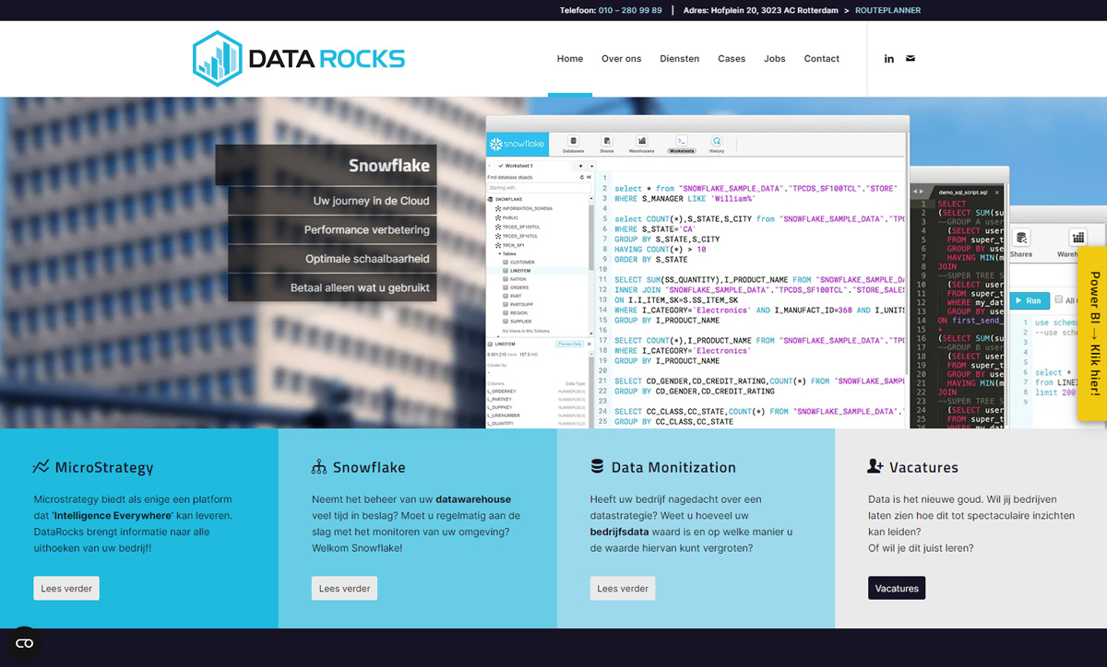Viewport: 1107px width, 667px height.
Task: Enable the All checkbox next to Run
Action: tap(1058, 300)
